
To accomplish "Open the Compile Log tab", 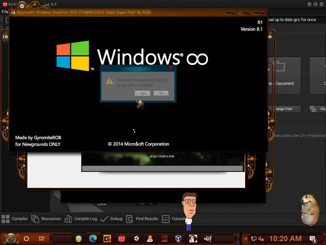I will coord(81,219).
